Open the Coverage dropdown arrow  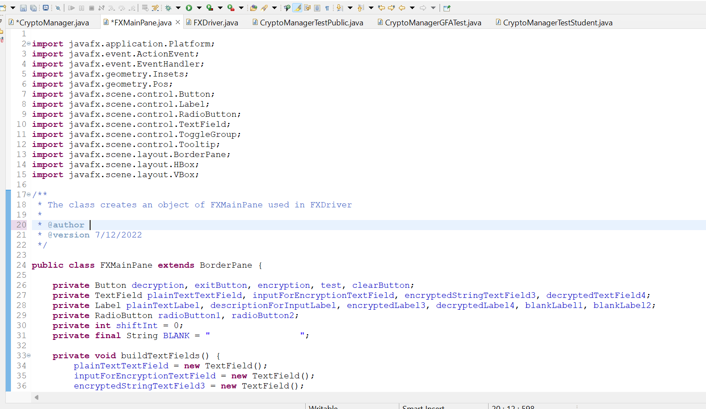[x=220, y=8]
